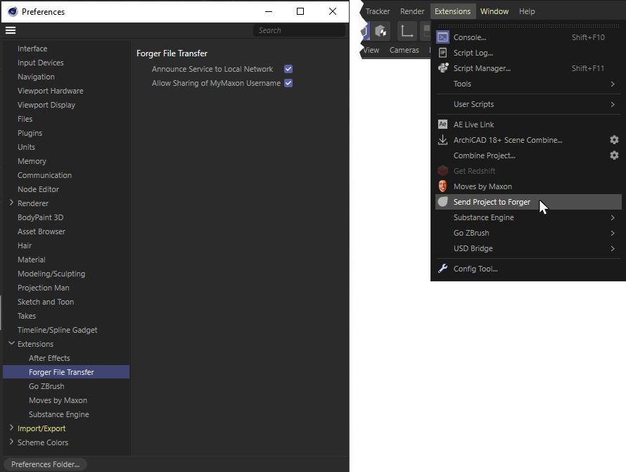This screenshot has height=472, width=626.
Task: Select Asset Browser category
Action: 41,231
